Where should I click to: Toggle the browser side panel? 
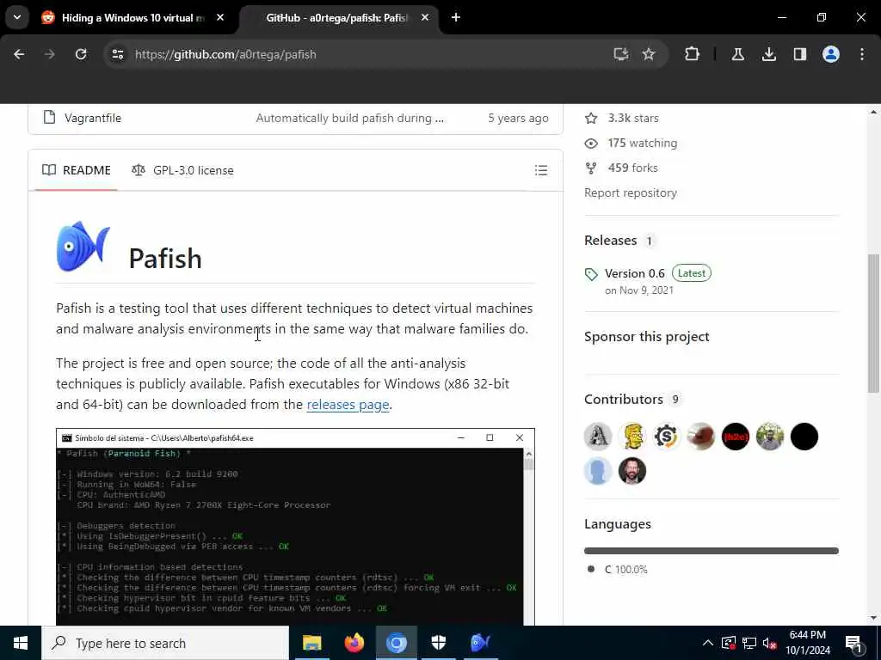tap(799, 54)
